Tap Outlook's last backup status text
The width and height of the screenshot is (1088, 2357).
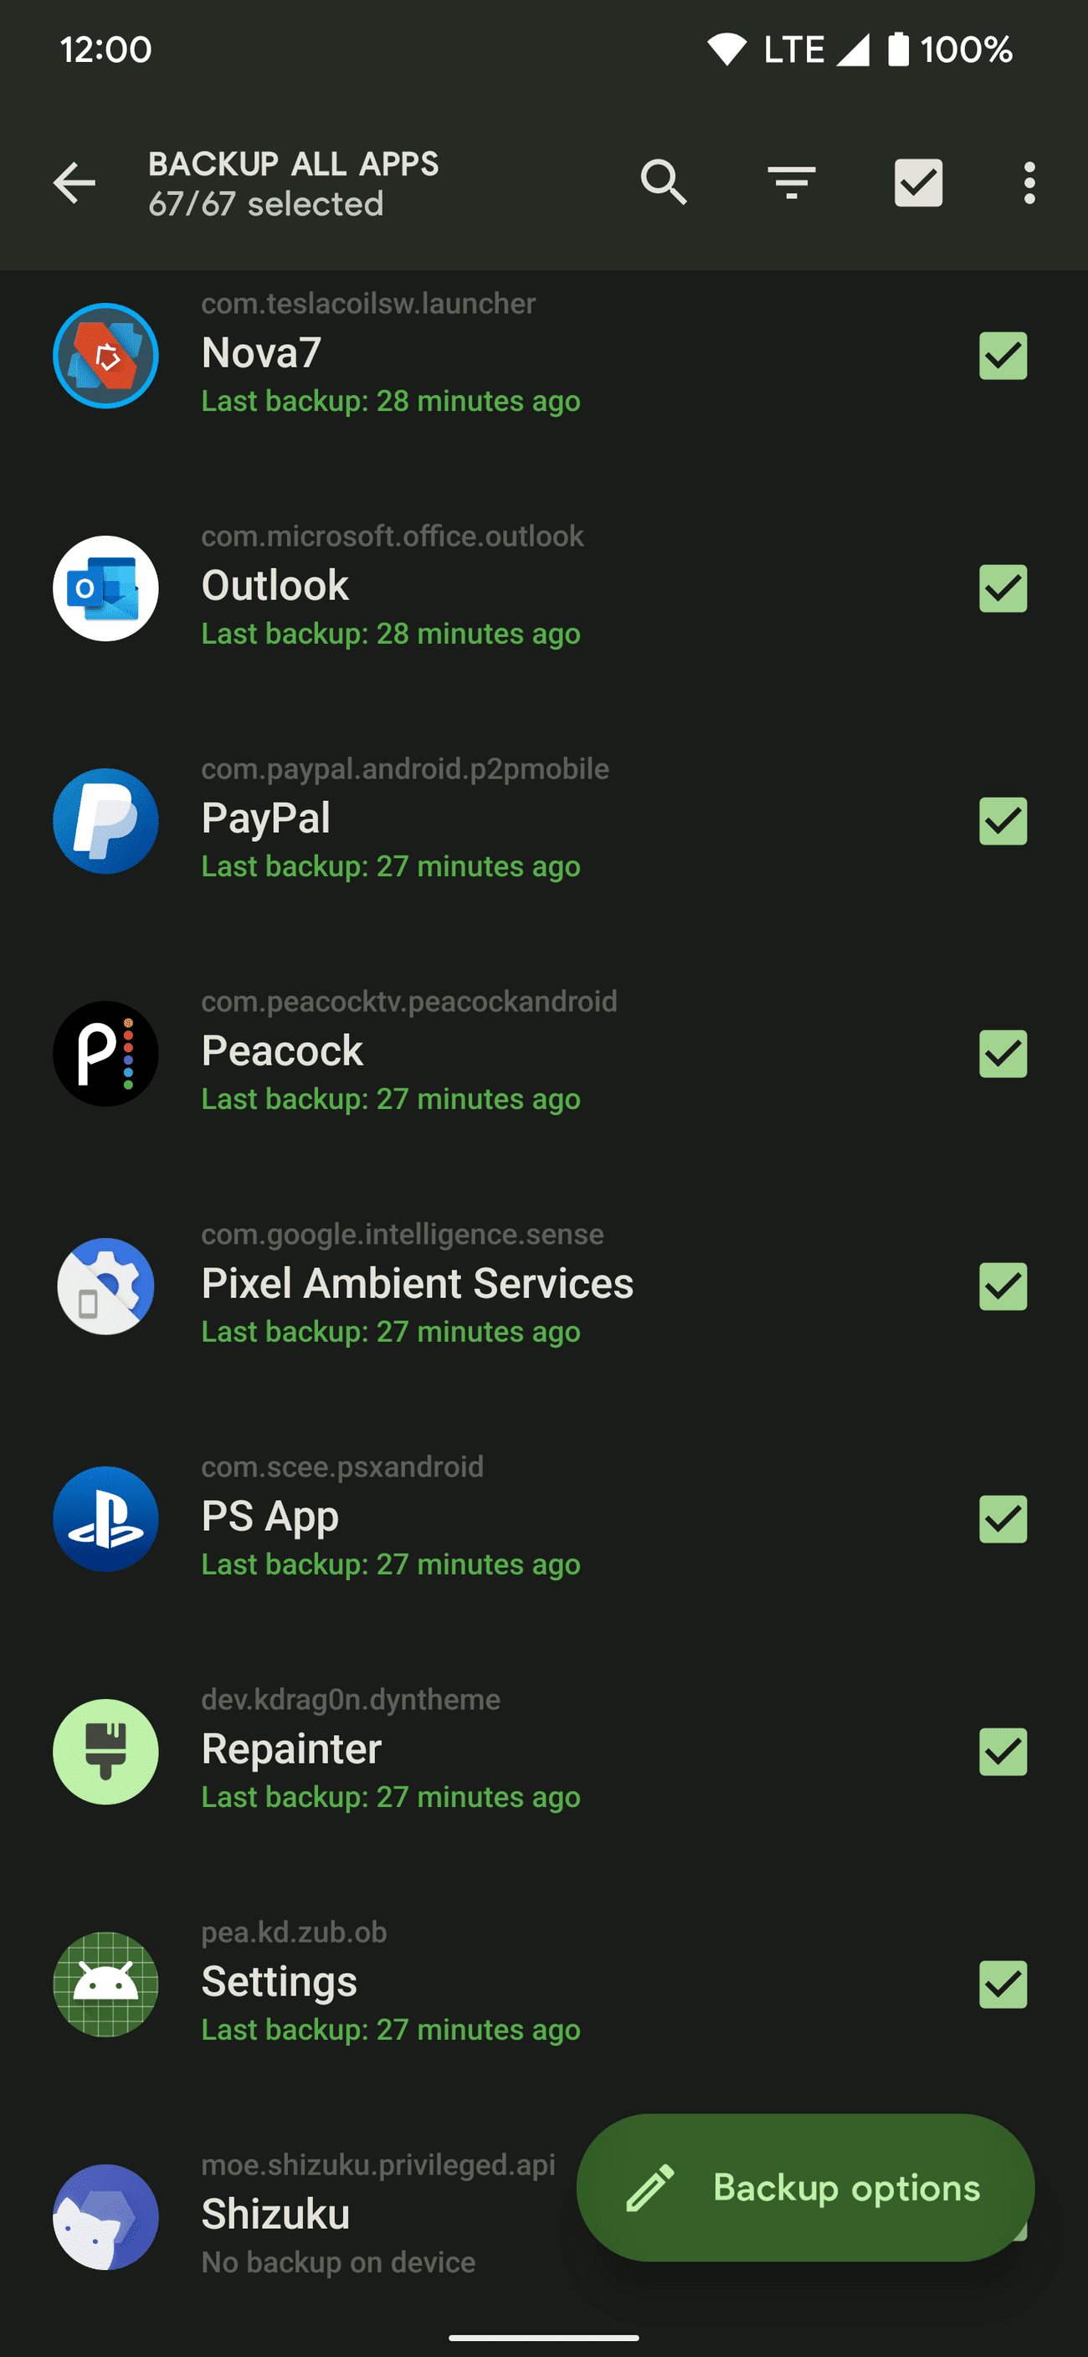pyautogui.click(x=391, y=634)
